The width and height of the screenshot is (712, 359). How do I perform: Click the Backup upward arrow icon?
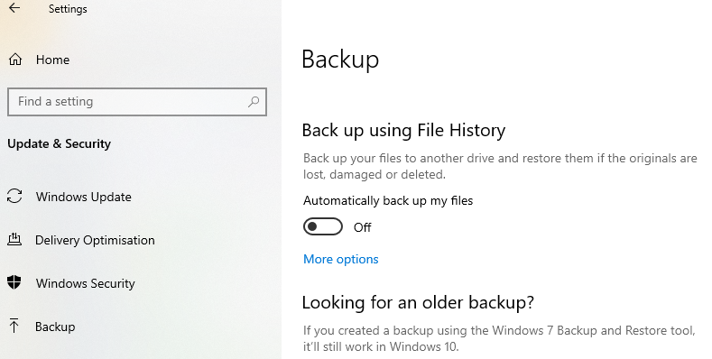(x=14, y=326)
